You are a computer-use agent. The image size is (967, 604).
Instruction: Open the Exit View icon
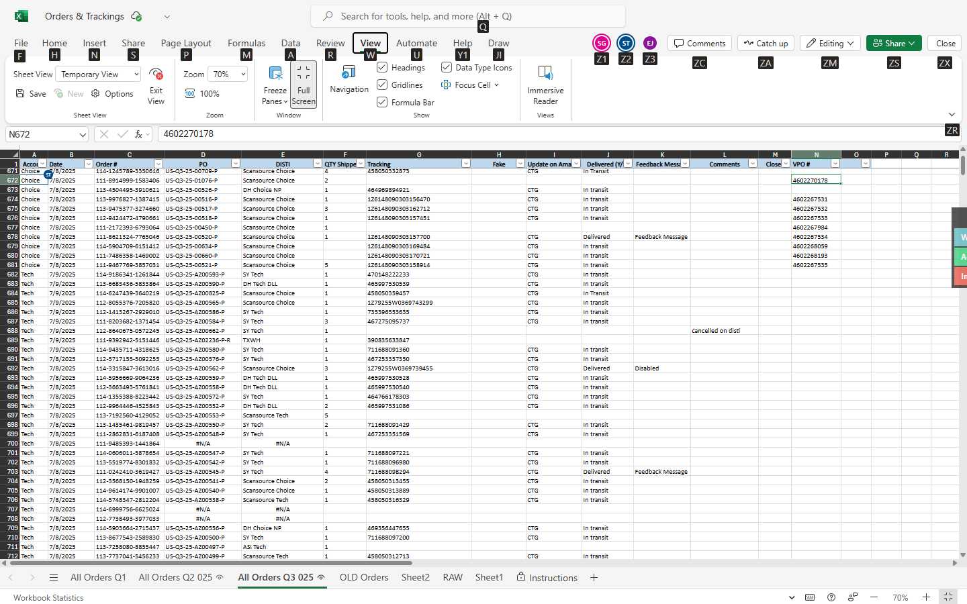coord(156,74)
